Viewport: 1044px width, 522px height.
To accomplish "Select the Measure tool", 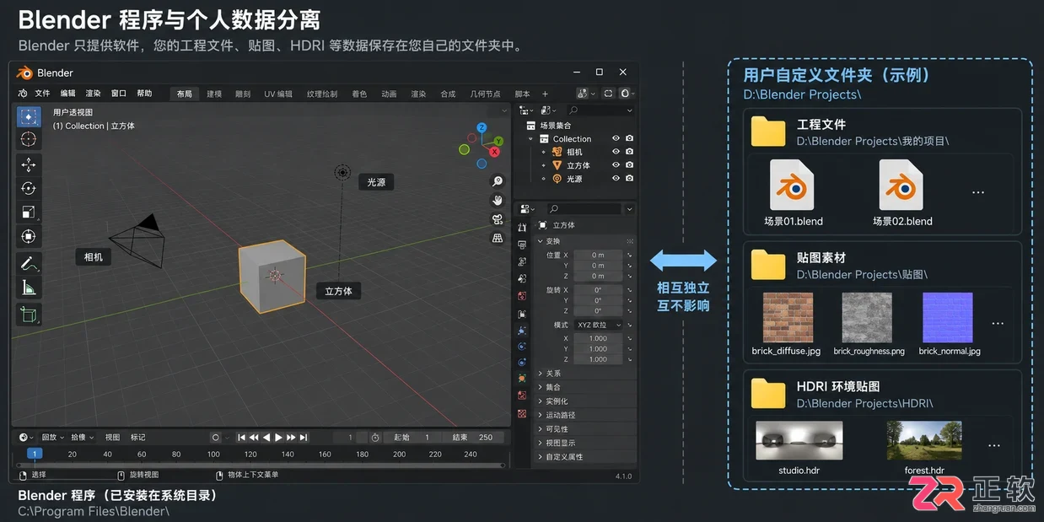I will [x=29, y=288].
